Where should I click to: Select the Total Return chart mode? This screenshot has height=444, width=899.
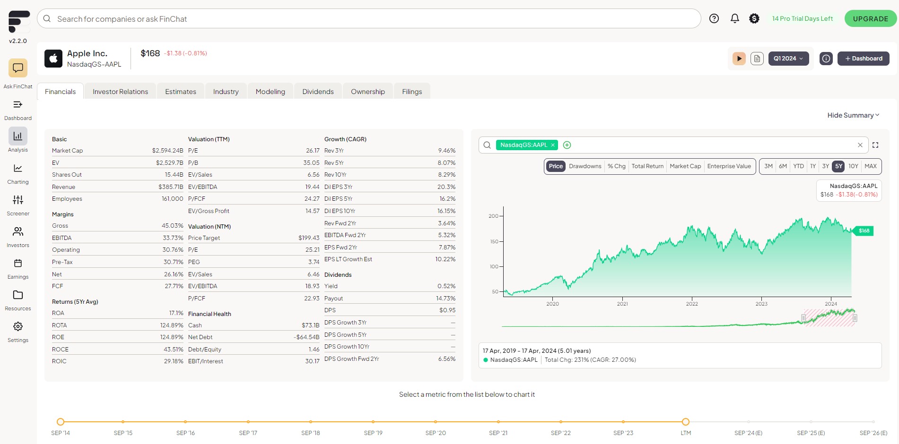tap(647, 166)
